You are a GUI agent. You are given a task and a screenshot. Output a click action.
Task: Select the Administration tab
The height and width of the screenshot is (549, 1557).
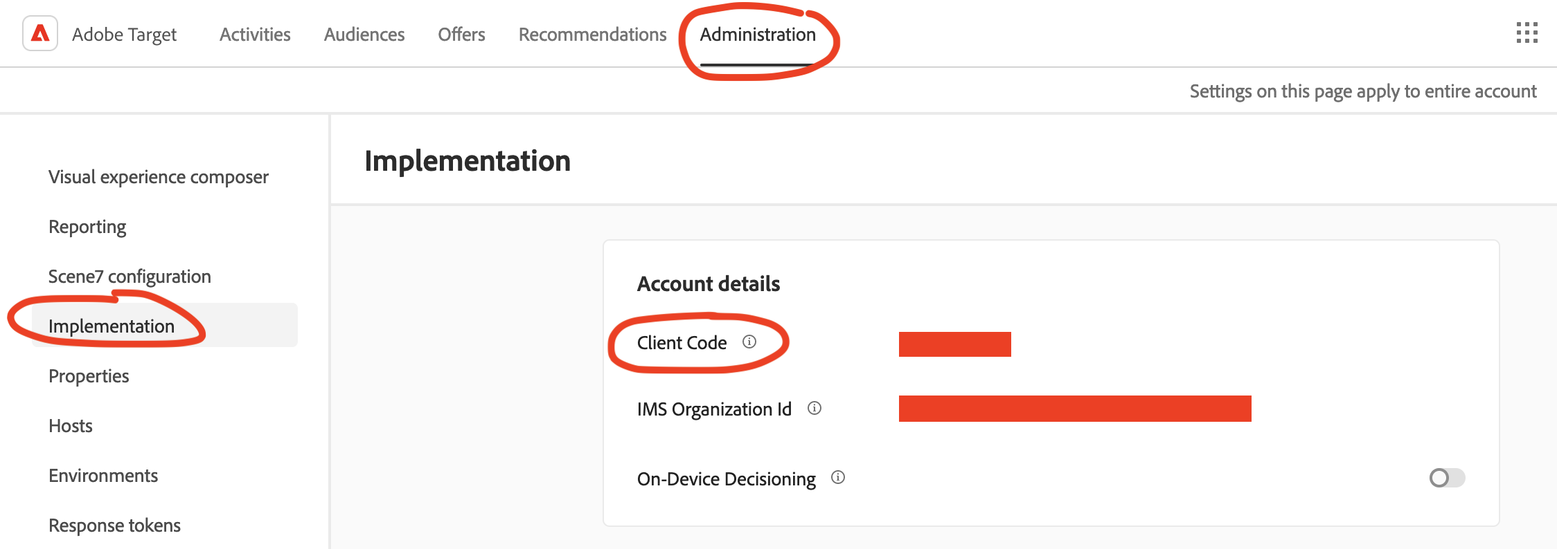click(758, 35)
